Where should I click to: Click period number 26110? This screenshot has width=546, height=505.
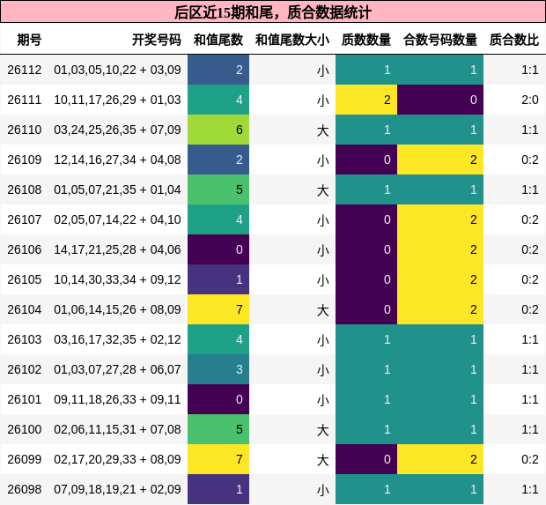(25, 130)
